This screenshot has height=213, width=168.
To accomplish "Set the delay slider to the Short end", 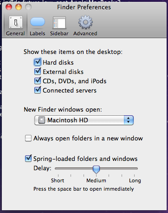I will point(58,169).
